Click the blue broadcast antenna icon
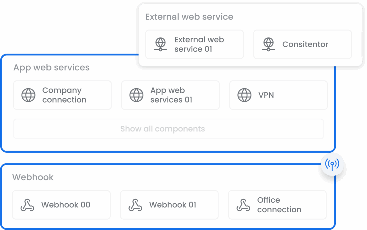 (332, 164)
